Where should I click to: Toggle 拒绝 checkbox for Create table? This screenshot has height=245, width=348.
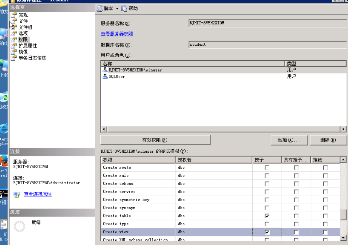(325, 216)
